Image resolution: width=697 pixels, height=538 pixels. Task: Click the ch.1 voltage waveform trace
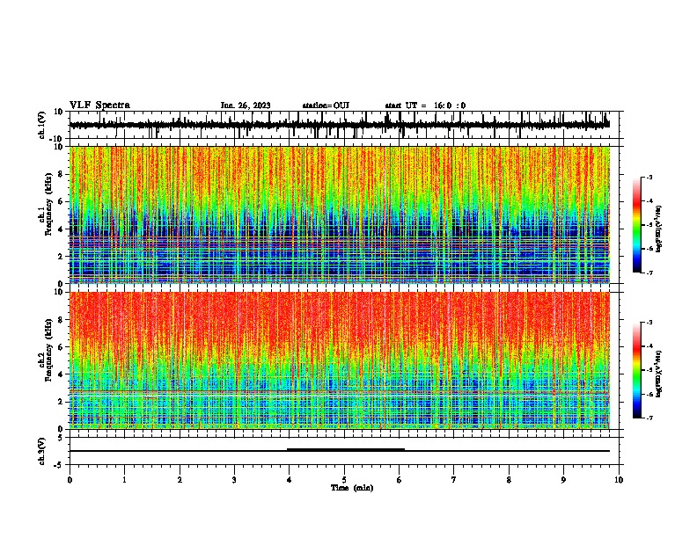pos(340,125)
